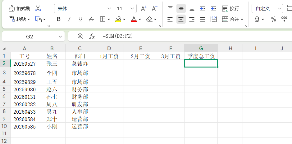Open font settings dialog launcher
This screenshot has width=292, height=144.
pyautogui.click(x=160, y=26)
